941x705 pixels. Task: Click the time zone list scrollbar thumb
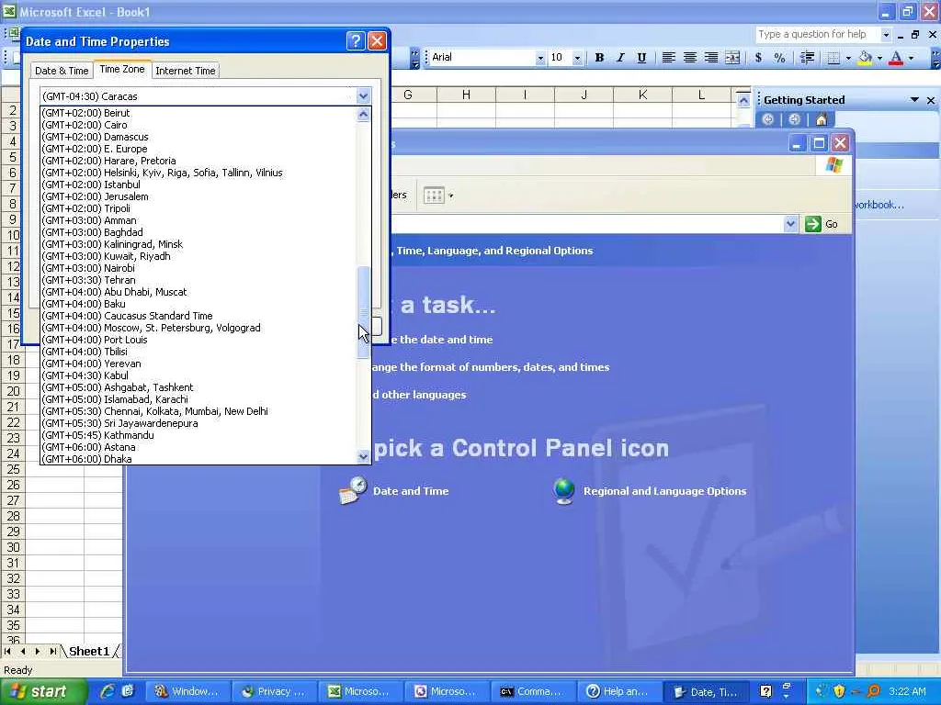363,312
